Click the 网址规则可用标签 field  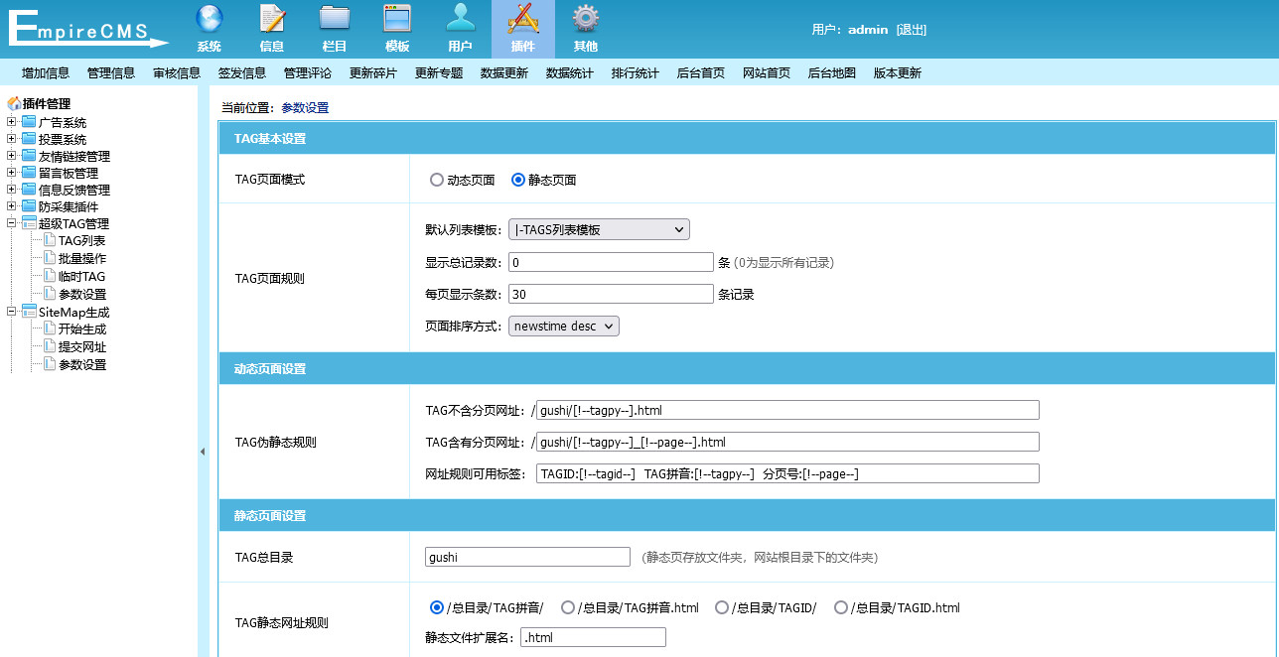coord(787,473)
